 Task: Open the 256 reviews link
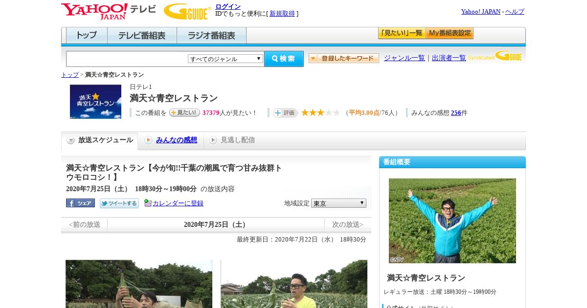click(456, 113)
